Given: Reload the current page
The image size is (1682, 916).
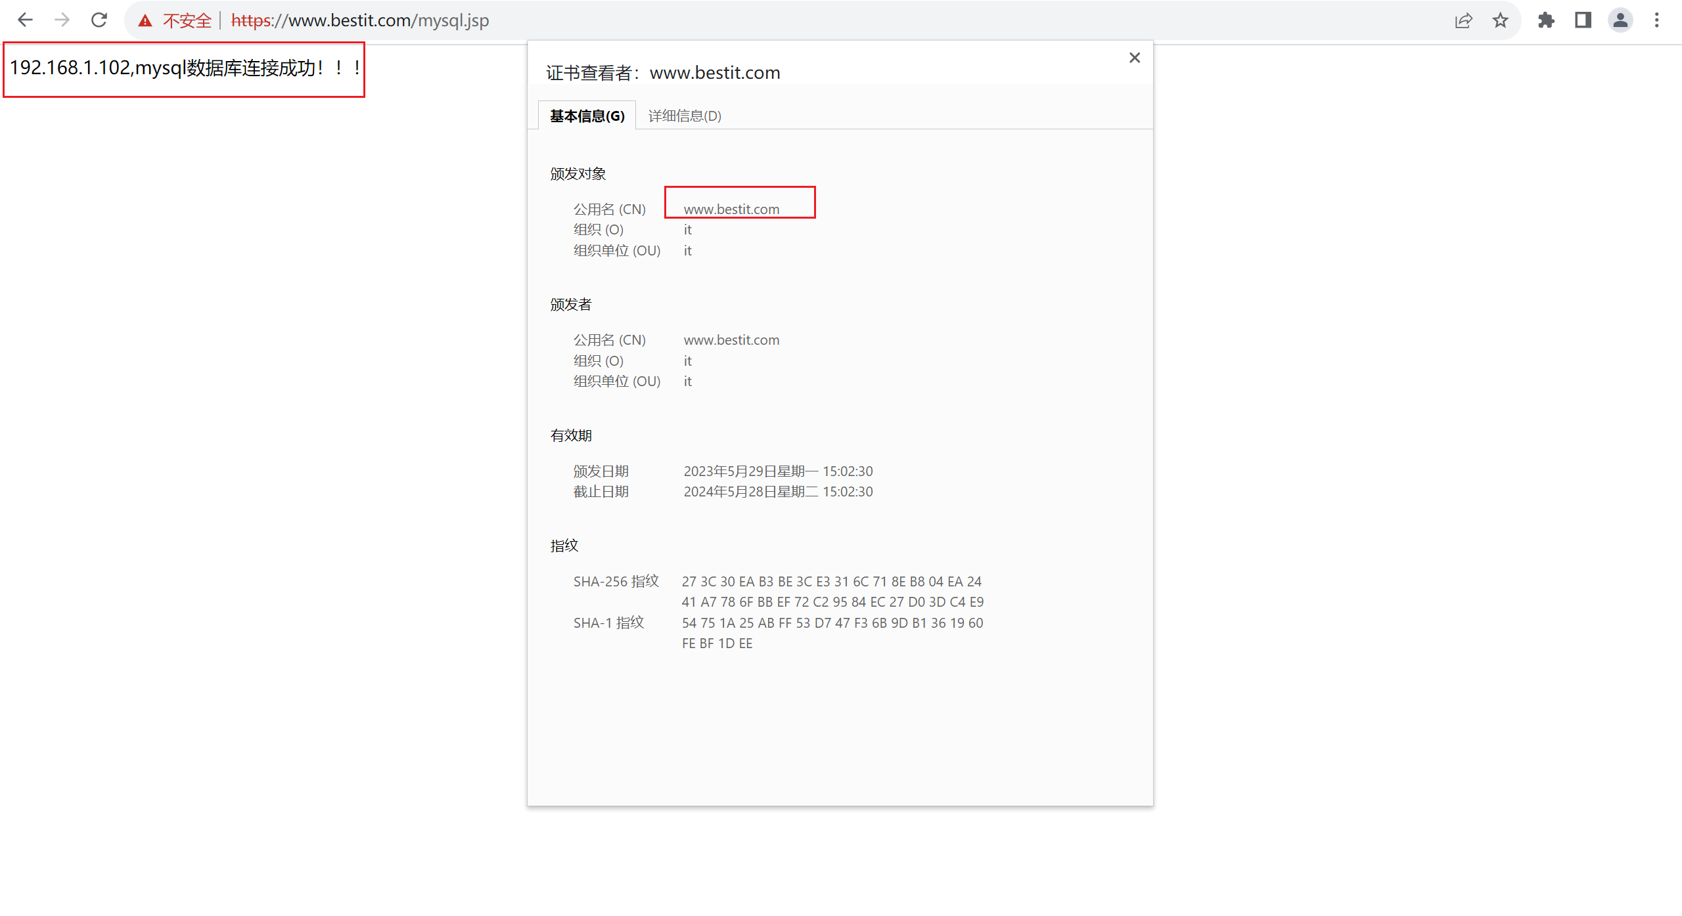Looking at the screenshot, I should pyautogui.click(x=99, y=20).
